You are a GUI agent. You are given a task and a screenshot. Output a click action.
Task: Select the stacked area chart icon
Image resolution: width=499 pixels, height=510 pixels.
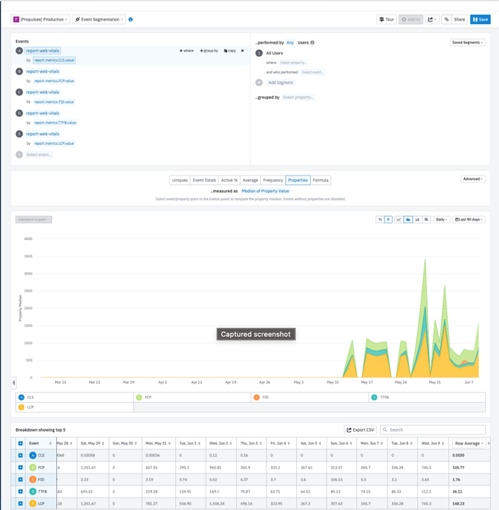coord(408,220)
